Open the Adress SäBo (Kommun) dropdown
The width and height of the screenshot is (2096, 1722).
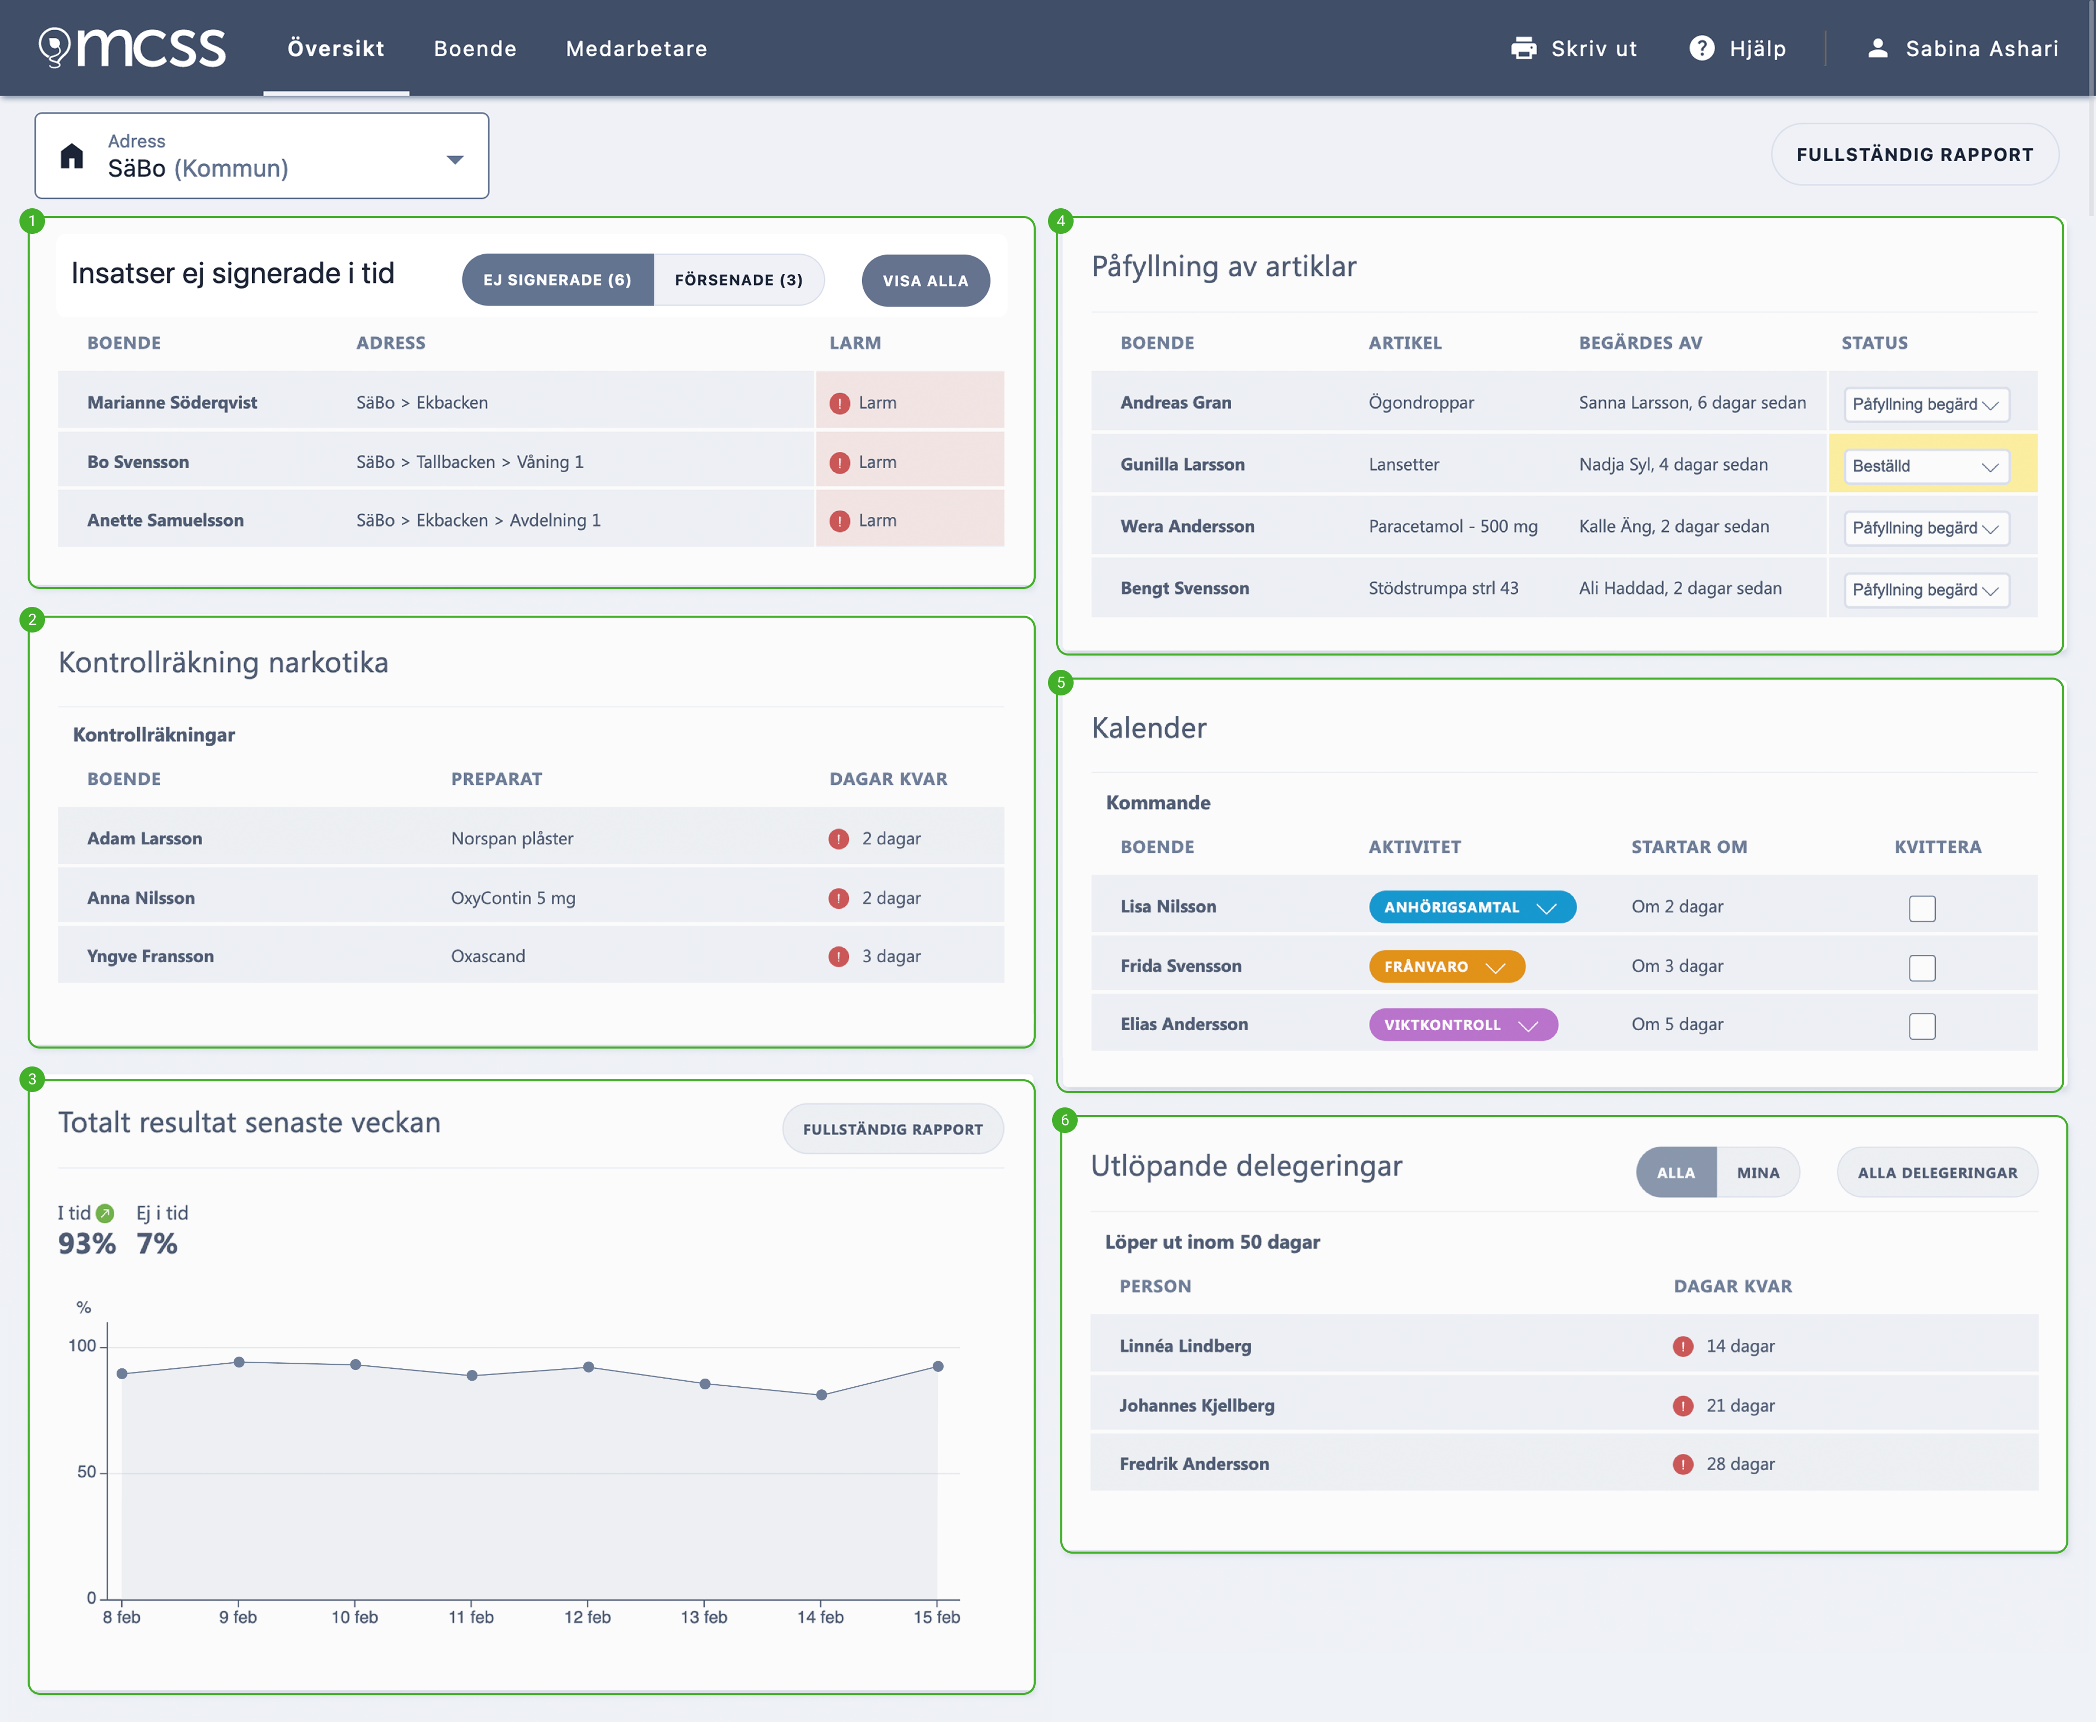262,156
